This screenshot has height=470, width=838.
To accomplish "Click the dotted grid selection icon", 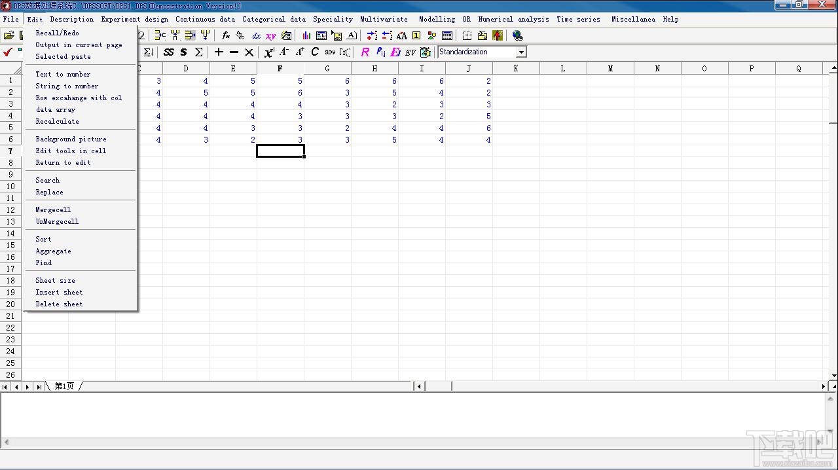I will [x=467, y=35].
